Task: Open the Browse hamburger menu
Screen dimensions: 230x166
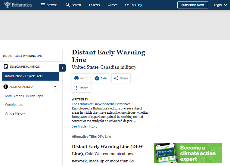Action: [48, 5]
